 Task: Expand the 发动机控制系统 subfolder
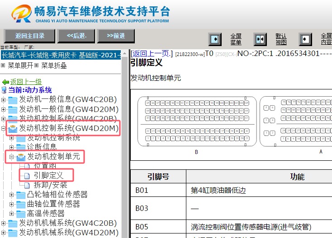click(12, 138)
